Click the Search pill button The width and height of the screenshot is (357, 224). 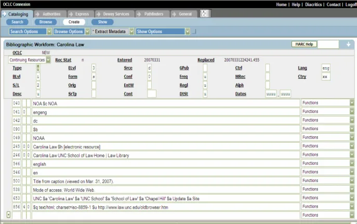pos(17,22)
